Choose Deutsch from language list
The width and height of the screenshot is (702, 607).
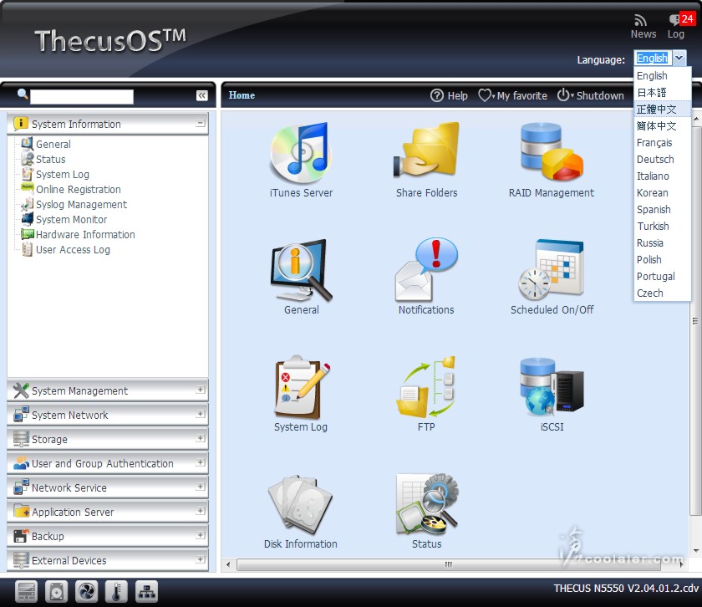pos(662,160)
